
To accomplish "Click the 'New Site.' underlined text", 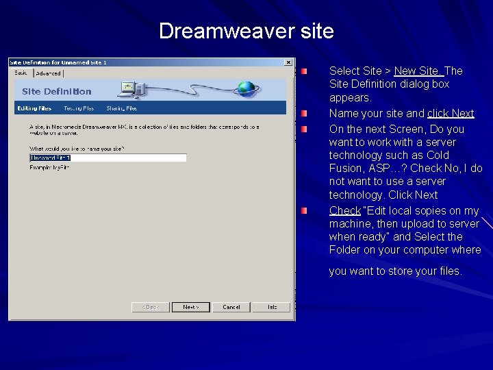I will pos(419,71).
